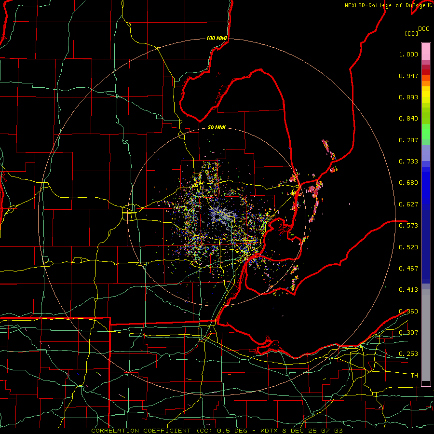
Task: Click the Correlation Coefficient KDTX footer caption
Action: pos(217,431)
